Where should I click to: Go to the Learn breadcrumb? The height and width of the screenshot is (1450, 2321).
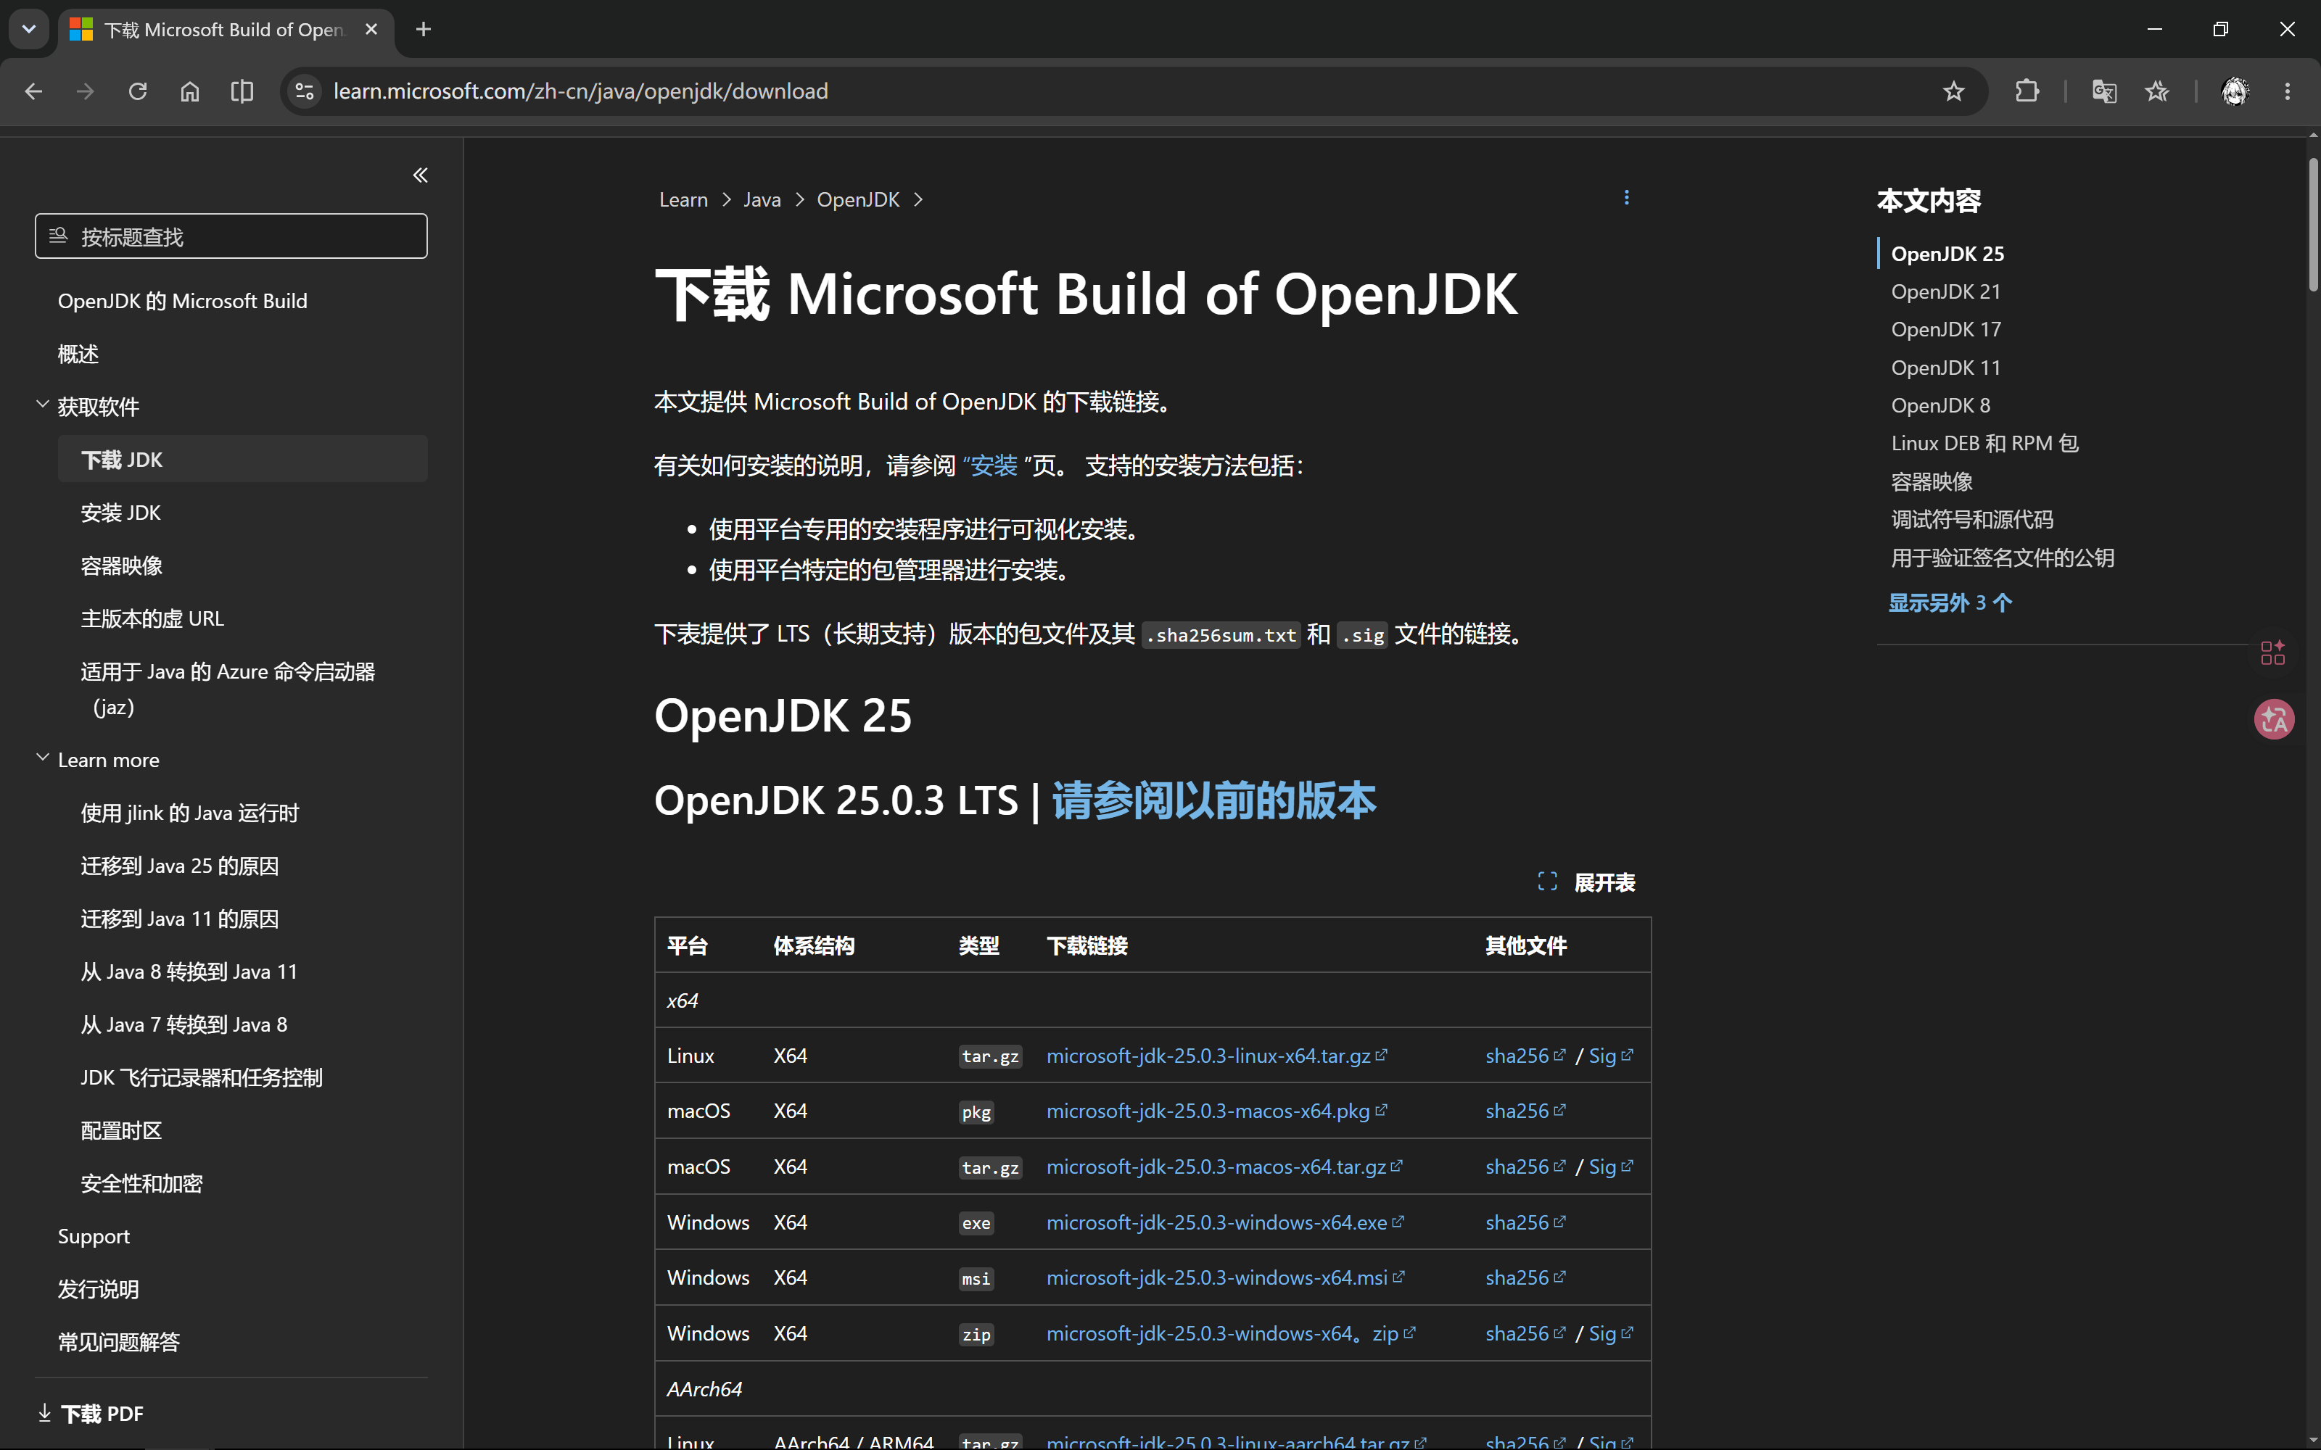684,199
